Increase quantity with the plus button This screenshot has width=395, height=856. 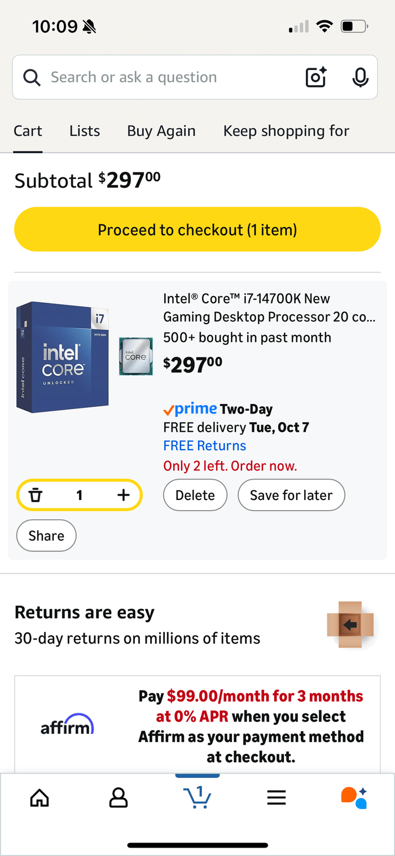(123, 496)
